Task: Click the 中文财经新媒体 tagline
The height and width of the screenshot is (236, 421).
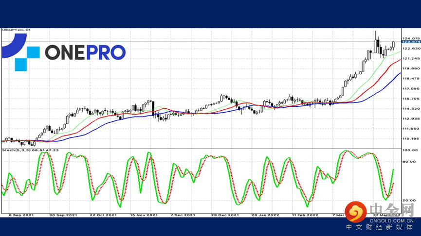Action: (x=380, y=228)
